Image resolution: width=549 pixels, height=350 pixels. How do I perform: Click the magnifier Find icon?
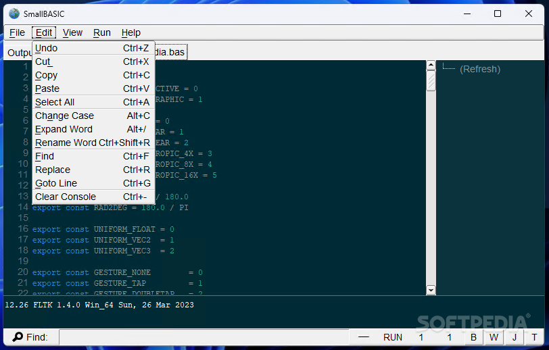point(18,336)
